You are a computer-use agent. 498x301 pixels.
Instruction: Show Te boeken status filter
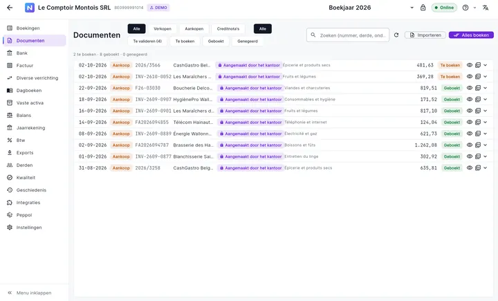(185, 42)
